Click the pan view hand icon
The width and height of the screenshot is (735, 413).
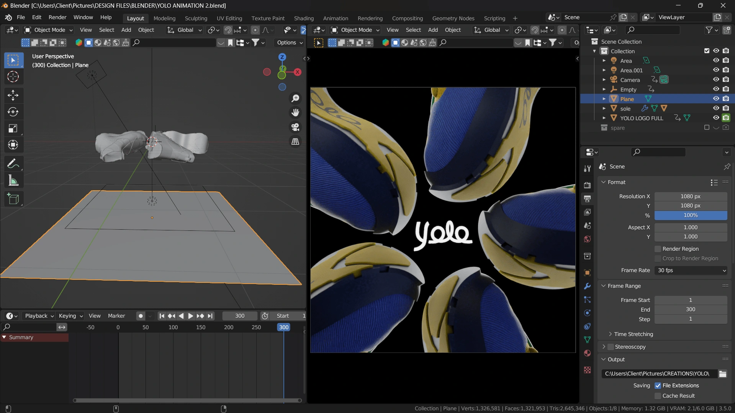click(295, 113)
